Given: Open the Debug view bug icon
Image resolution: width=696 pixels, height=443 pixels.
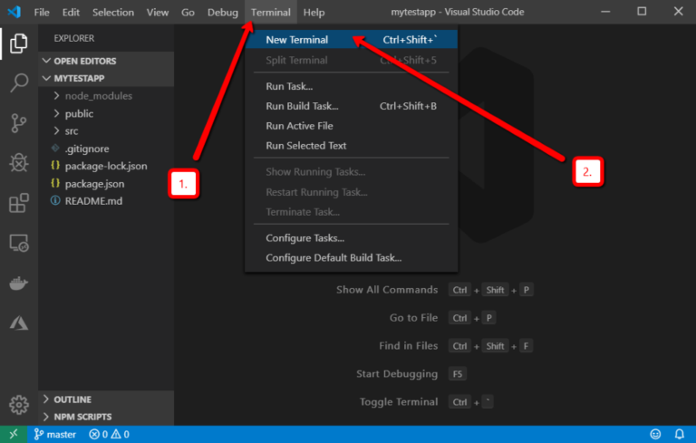Looking at the screenshot, I should pos(18,163).
